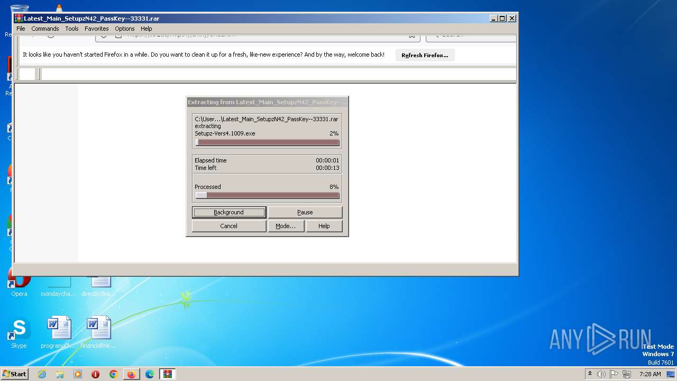Launch Chrome from the taskbar
Viewport: 677px width, 381px height.
click(x=114, y=374)
